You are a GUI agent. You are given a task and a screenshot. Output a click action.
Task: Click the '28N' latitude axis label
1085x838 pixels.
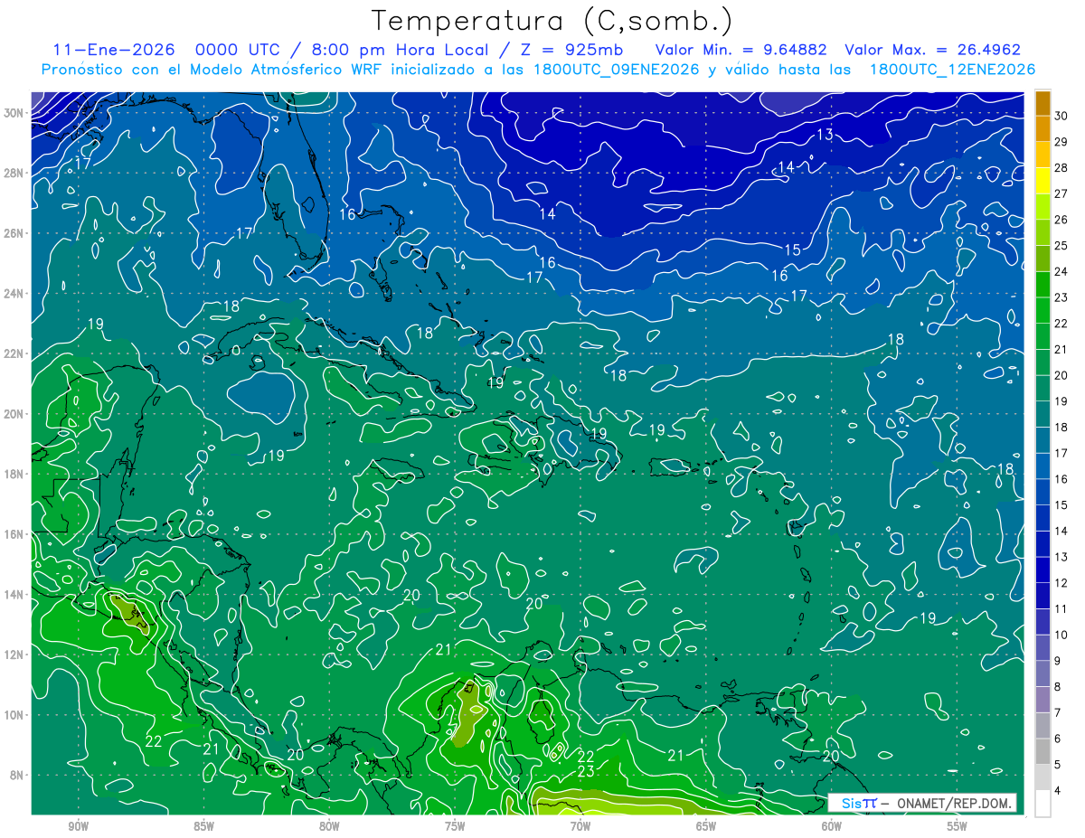click(14, 173)
